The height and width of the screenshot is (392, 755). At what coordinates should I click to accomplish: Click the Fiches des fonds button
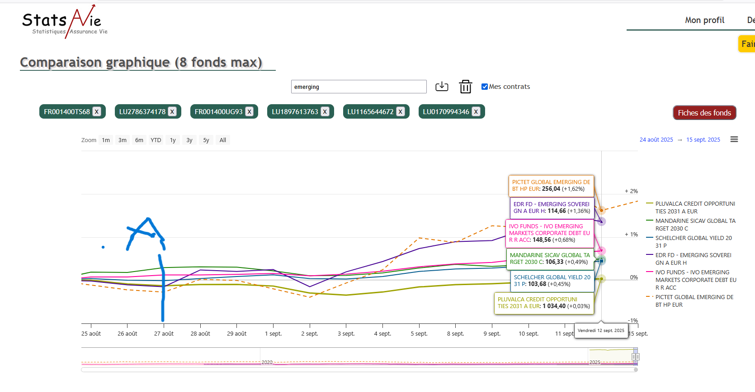704,113
